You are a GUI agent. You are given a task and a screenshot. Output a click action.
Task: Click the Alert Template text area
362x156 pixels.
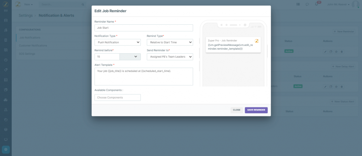(x=144, y=77)
